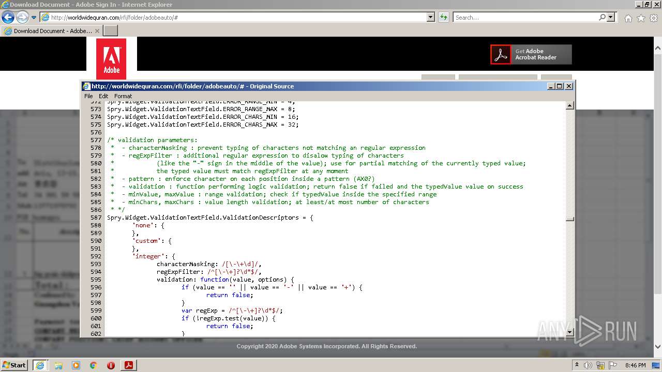
Task: Click the volume speaker tray icon
Action: (588, 365)
